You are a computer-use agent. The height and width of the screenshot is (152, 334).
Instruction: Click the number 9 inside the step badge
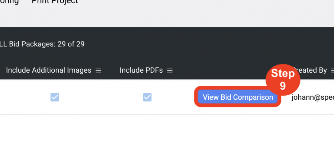283,86
